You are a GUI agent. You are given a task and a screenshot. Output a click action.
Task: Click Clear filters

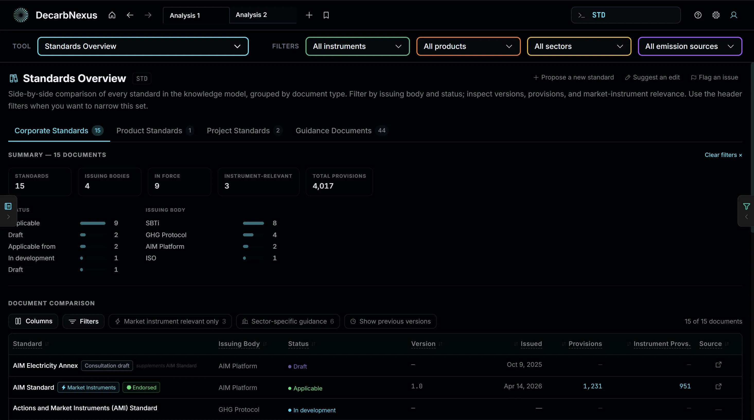(x=723, y=155)
